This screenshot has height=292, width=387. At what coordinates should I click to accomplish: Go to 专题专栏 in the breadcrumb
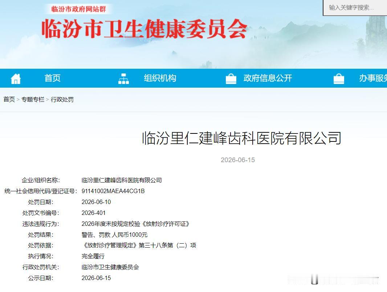coord(33,99)
